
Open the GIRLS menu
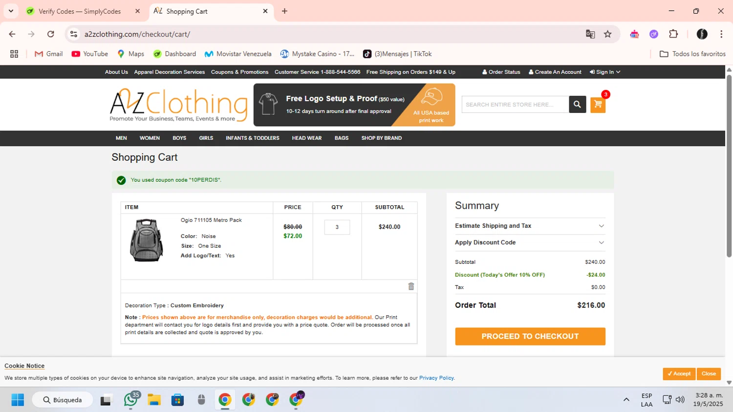tap(206, 138)
